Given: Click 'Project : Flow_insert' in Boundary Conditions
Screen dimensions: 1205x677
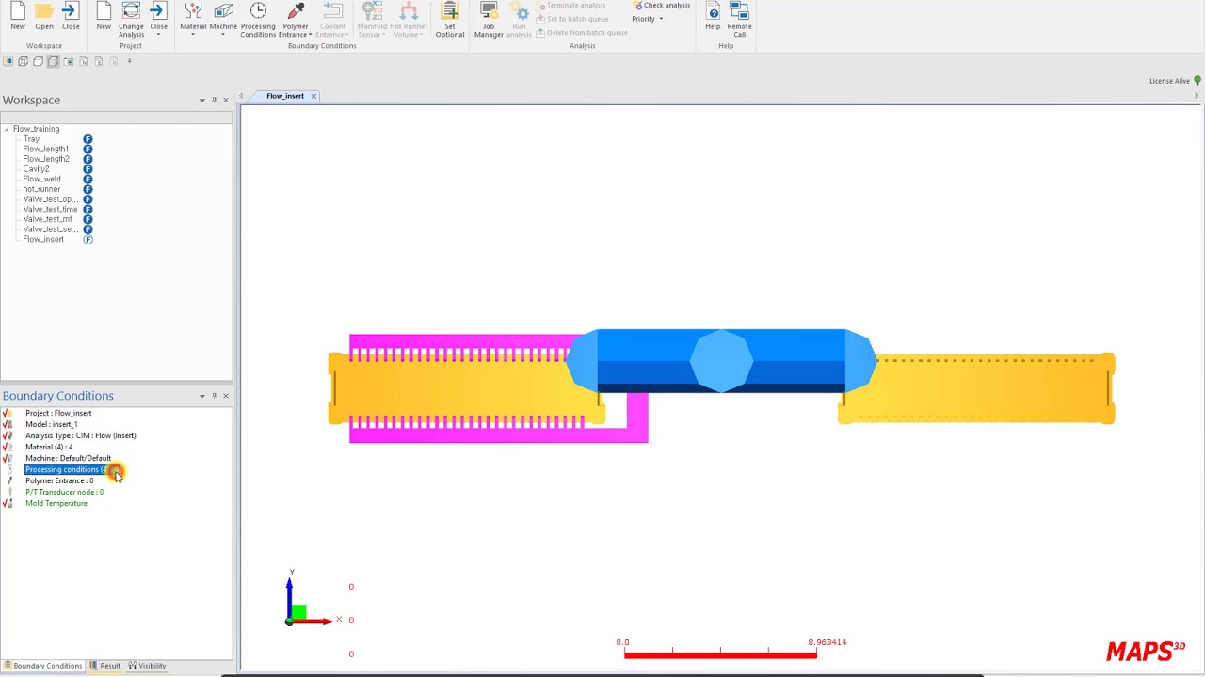Looking at the screenshot, I should (58, 413).
